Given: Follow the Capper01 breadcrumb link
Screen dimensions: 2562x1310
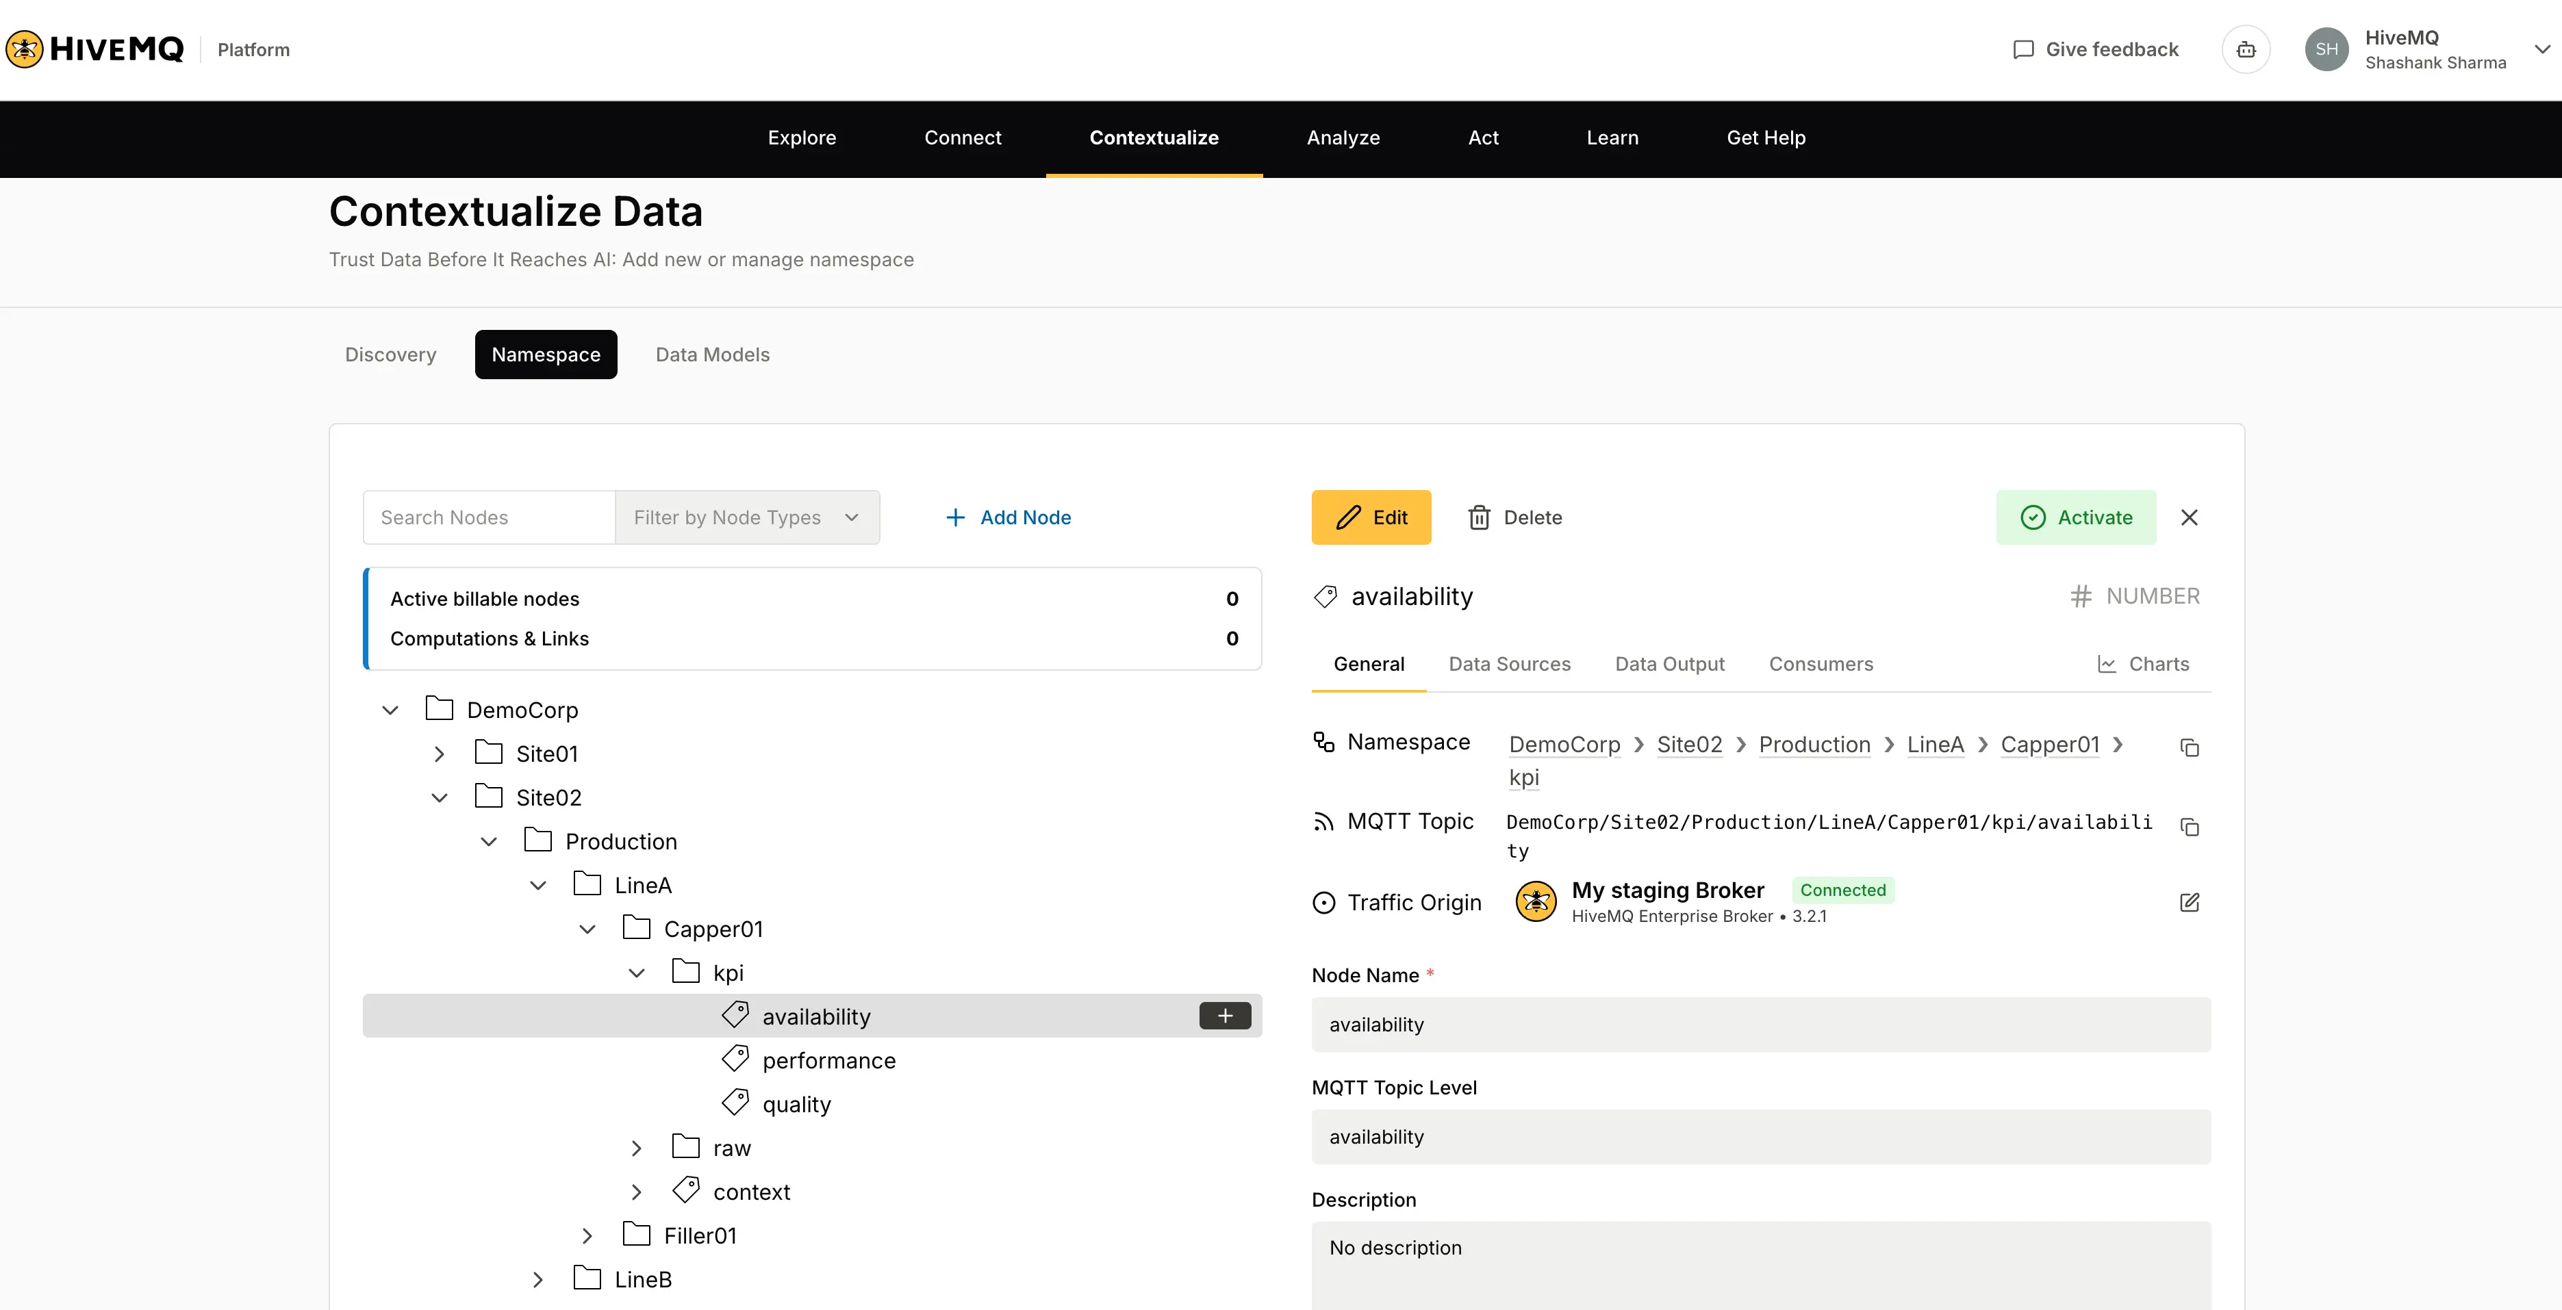Looking at the screenshot, I should (2050, 745).
